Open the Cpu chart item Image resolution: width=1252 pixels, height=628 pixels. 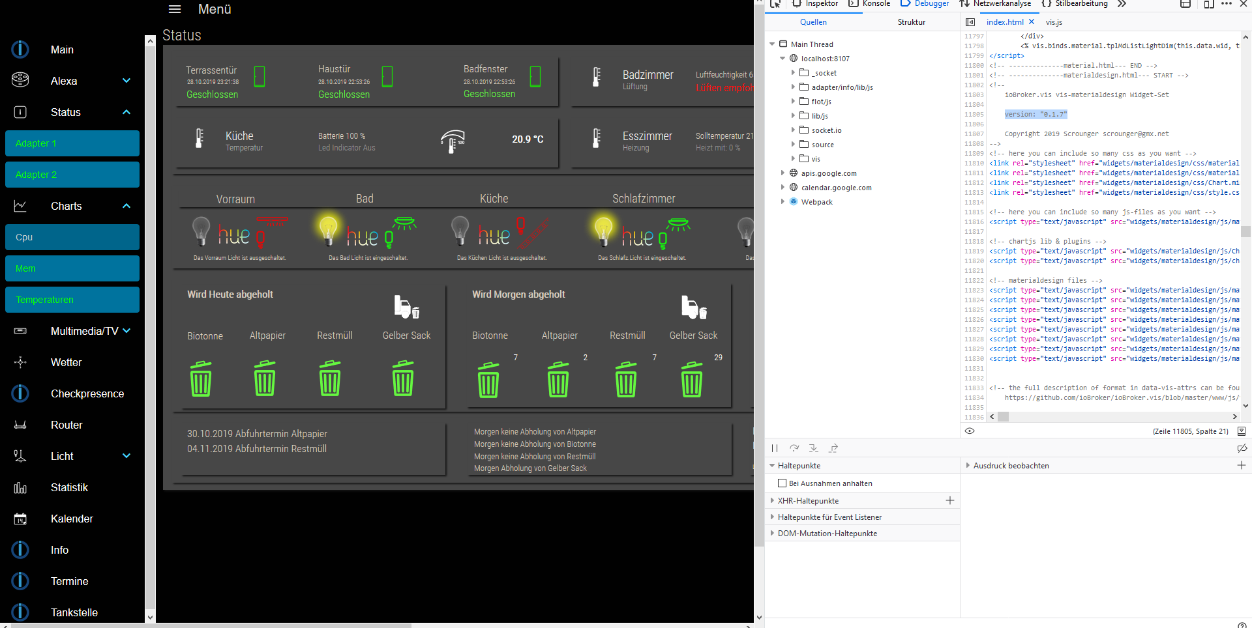72,237
